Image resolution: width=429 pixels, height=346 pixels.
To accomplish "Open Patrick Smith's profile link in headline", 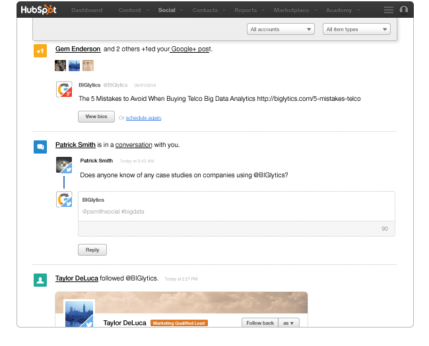I will 75,144.
